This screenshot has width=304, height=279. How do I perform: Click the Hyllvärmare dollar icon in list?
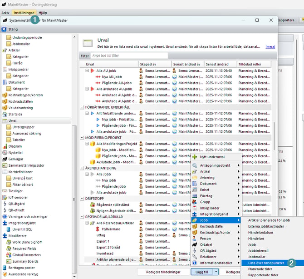tap(98, 229)
